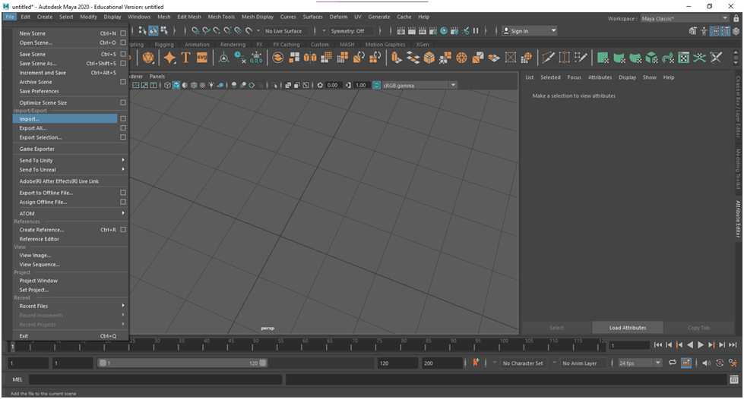Expand the Send To Unity submenu

coord(70,160)
